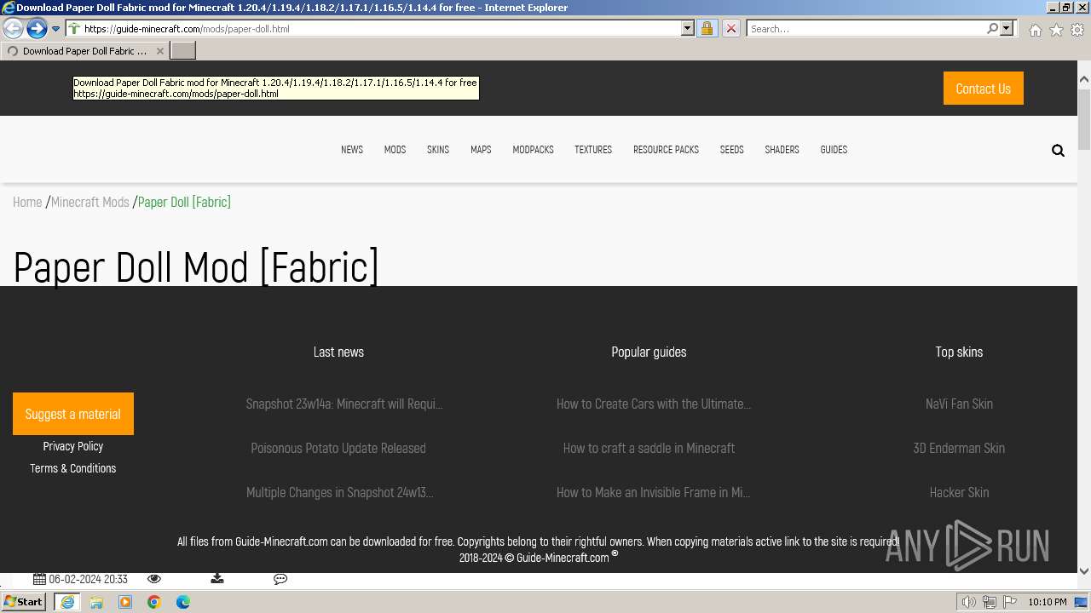Click the 10:10 PM taskbar clock
This screenshot has height=613, width=1091.
point(1047,602)
